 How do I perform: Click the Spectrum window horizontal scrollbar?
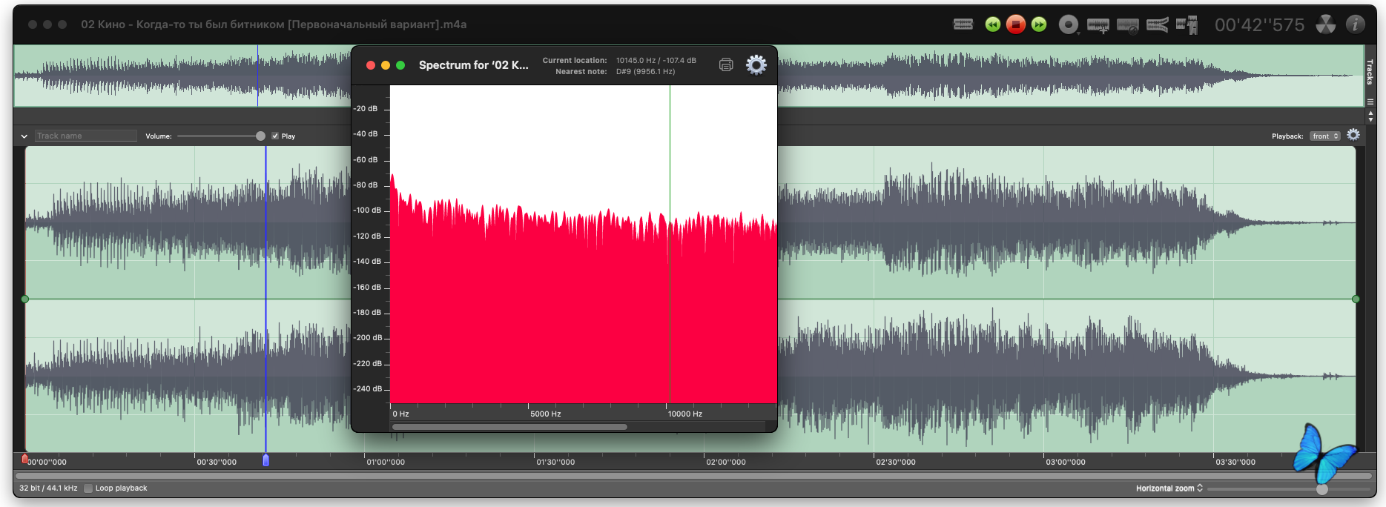pyautogui.click(x=509, y=427)
